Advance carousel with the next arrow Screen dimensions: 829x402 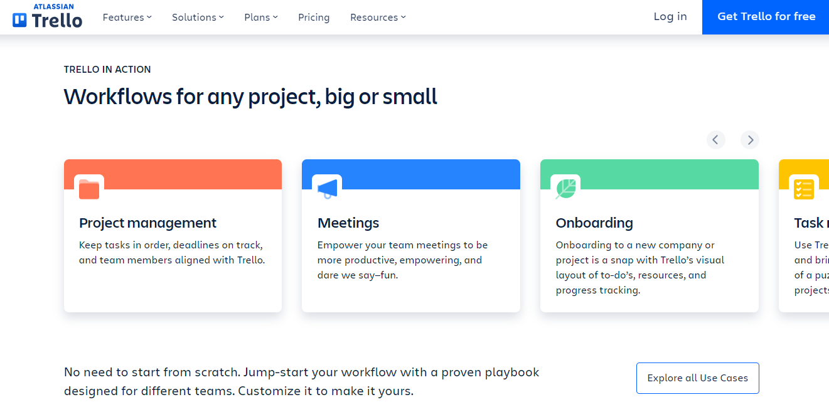click(x=749, y=139)
